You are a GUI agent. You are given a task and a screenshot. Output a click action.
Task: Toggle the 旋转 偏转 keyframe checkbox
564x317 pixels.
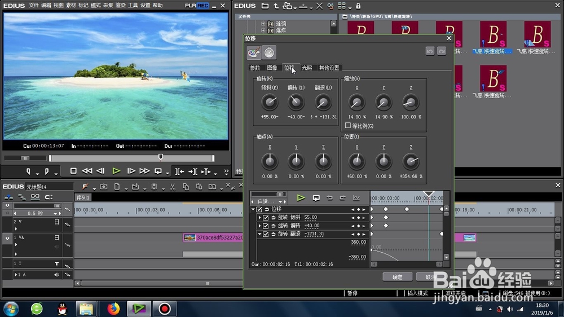pyautogui.click(x=266, y=226)
